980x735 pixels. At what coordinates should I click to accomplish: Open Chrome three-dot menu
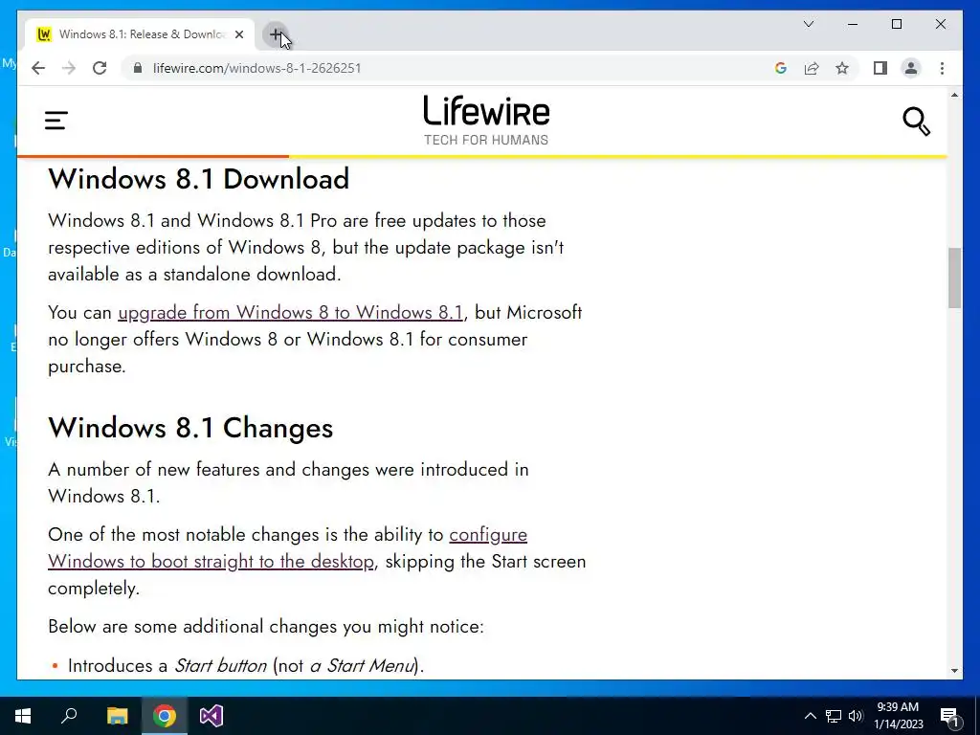pyautogui.click(x=942, y=68)
